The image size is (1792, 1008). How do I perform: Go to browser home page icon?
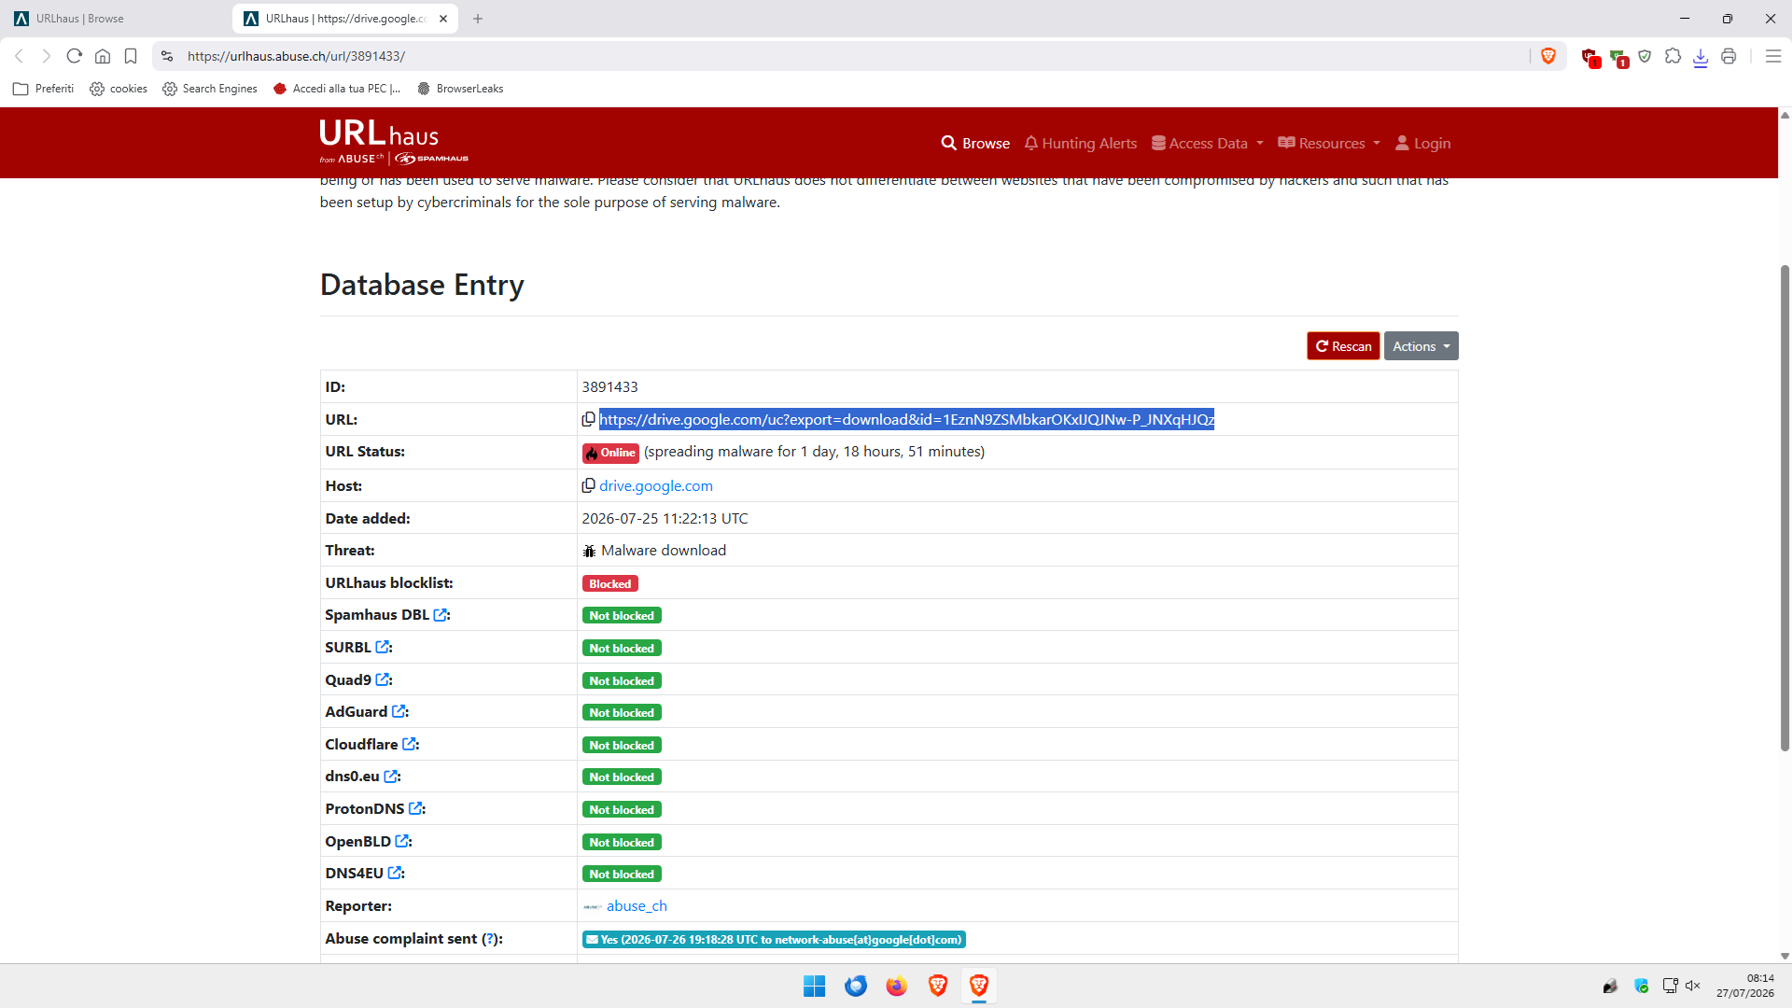tap(103, 56)
